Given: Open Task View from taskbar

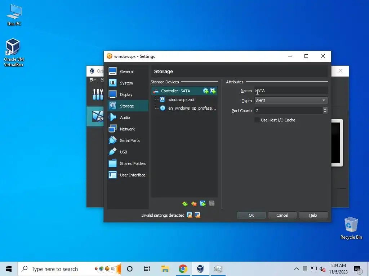Looking at the screenshot, I should pyautogui.click(x=147, y=269).
